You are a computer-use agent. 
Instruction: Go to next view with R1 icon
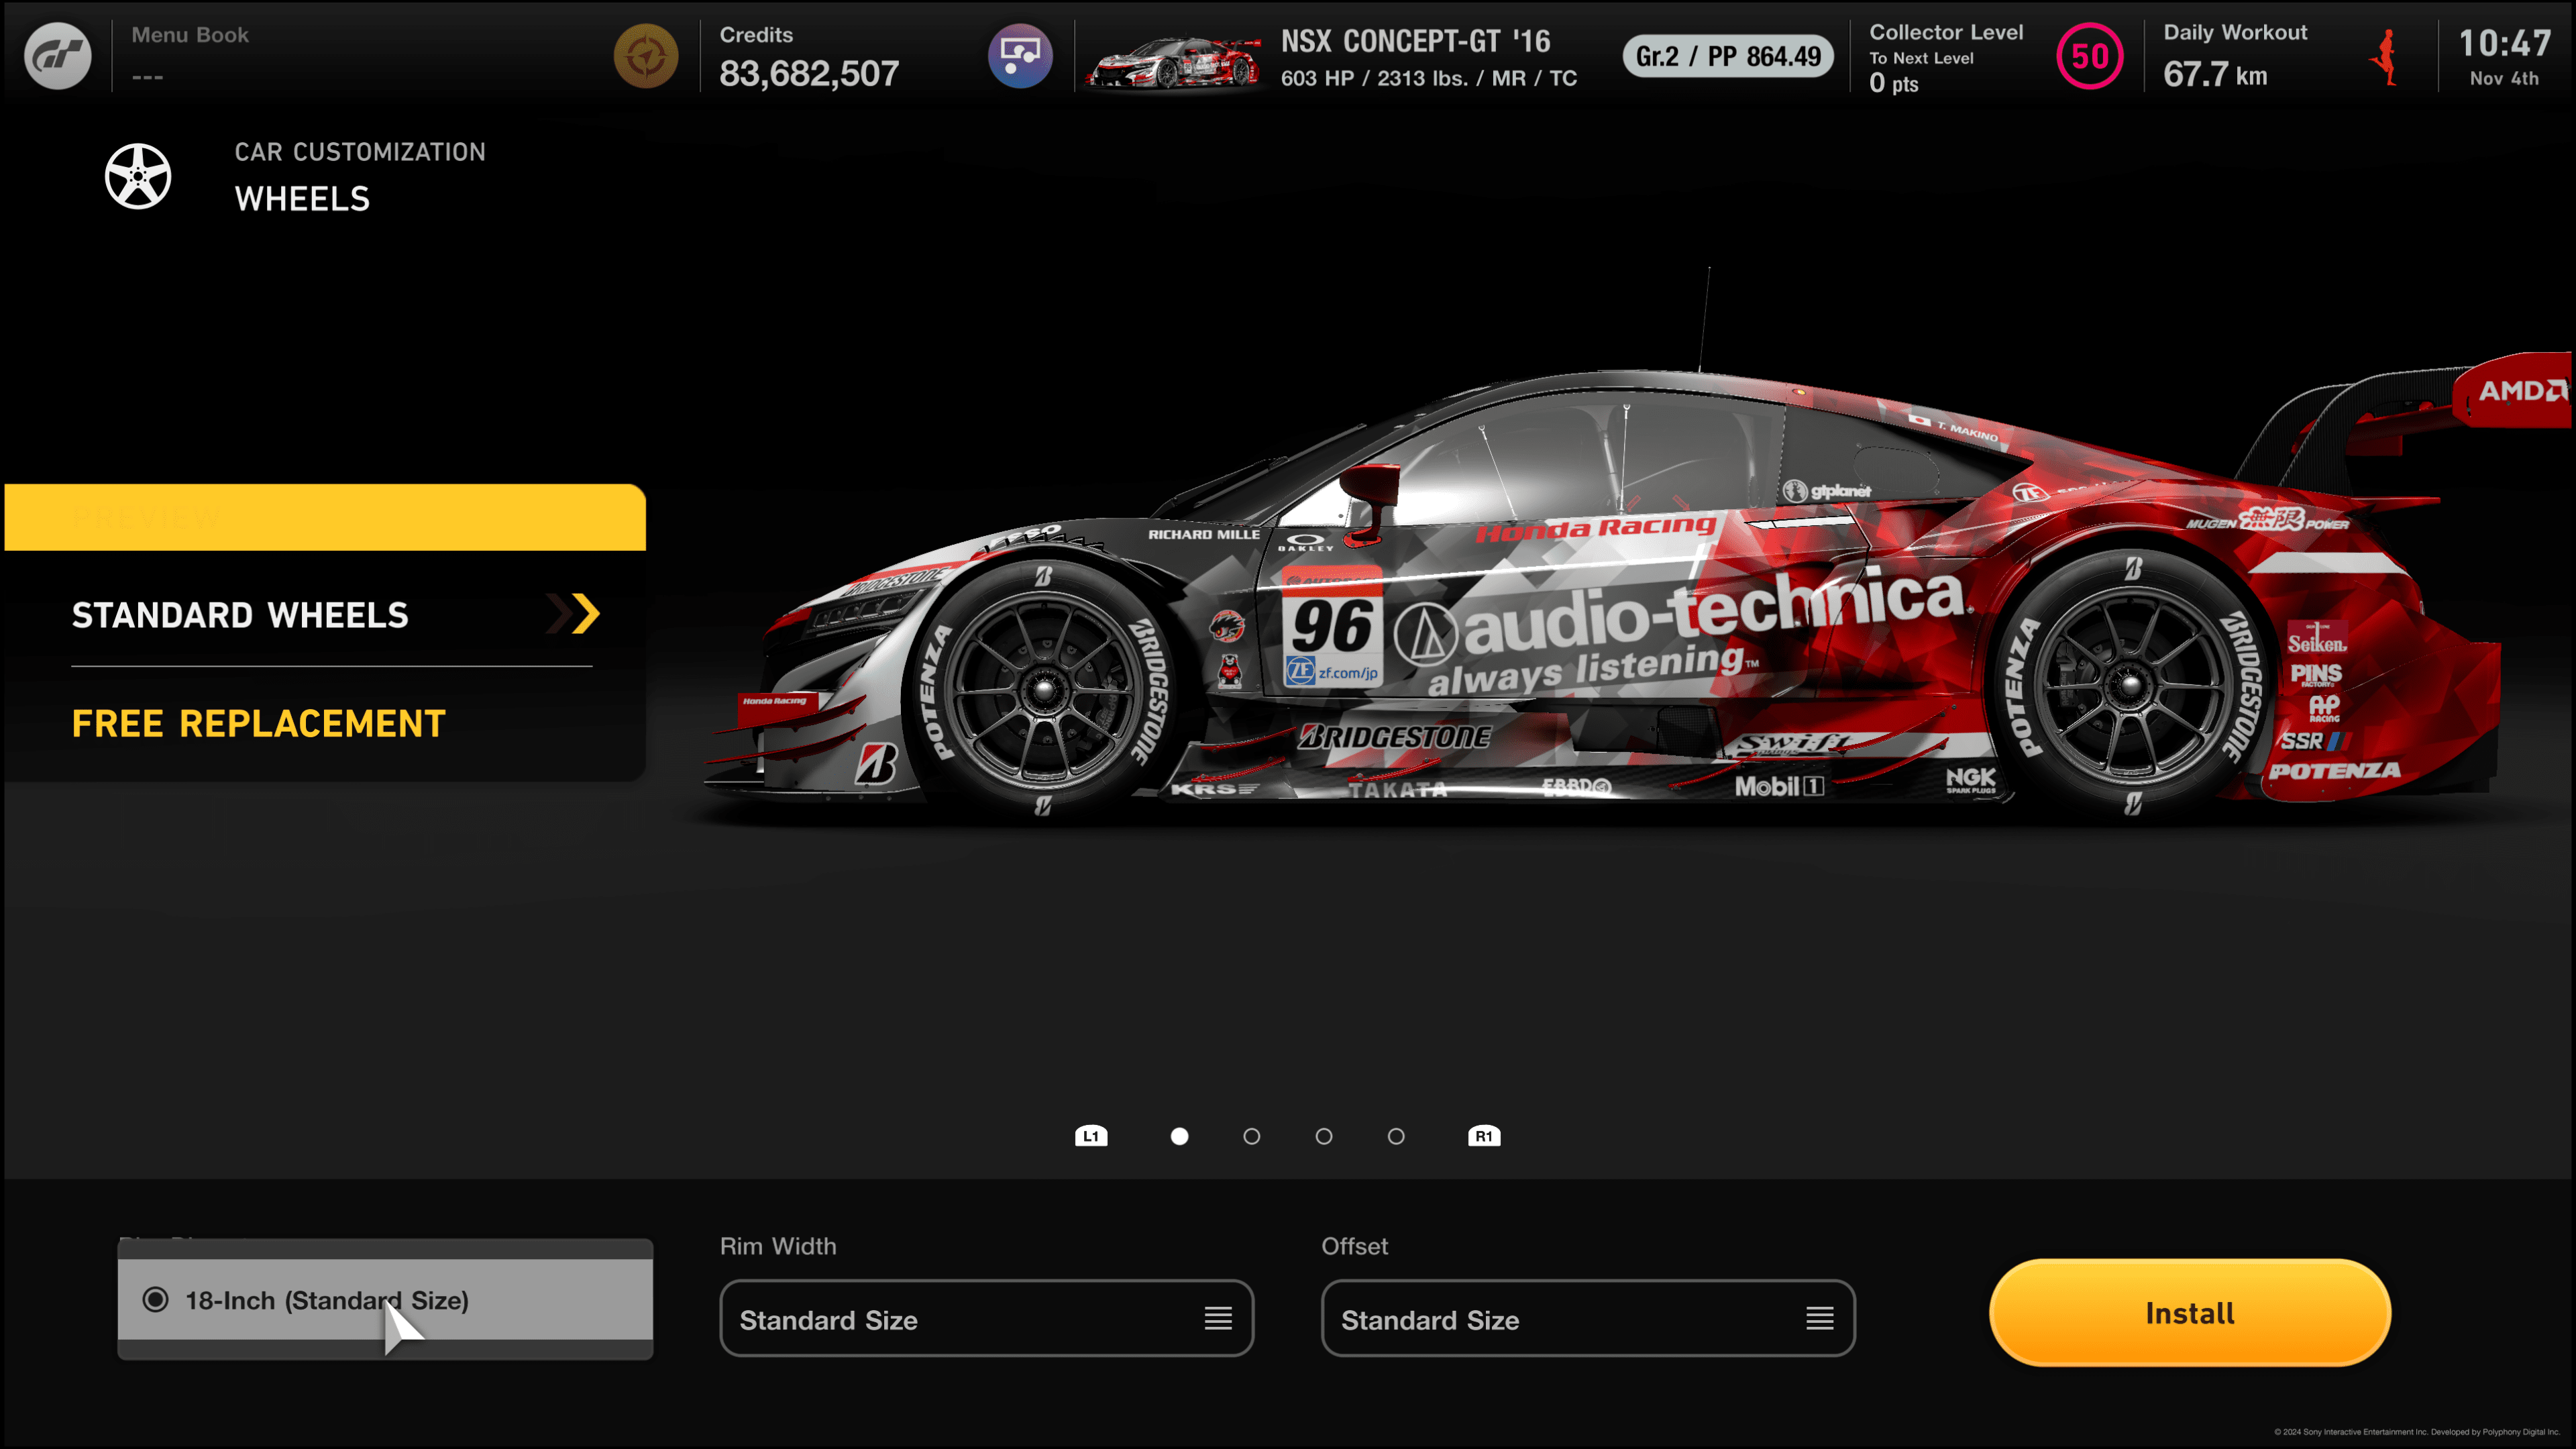1484,1136
